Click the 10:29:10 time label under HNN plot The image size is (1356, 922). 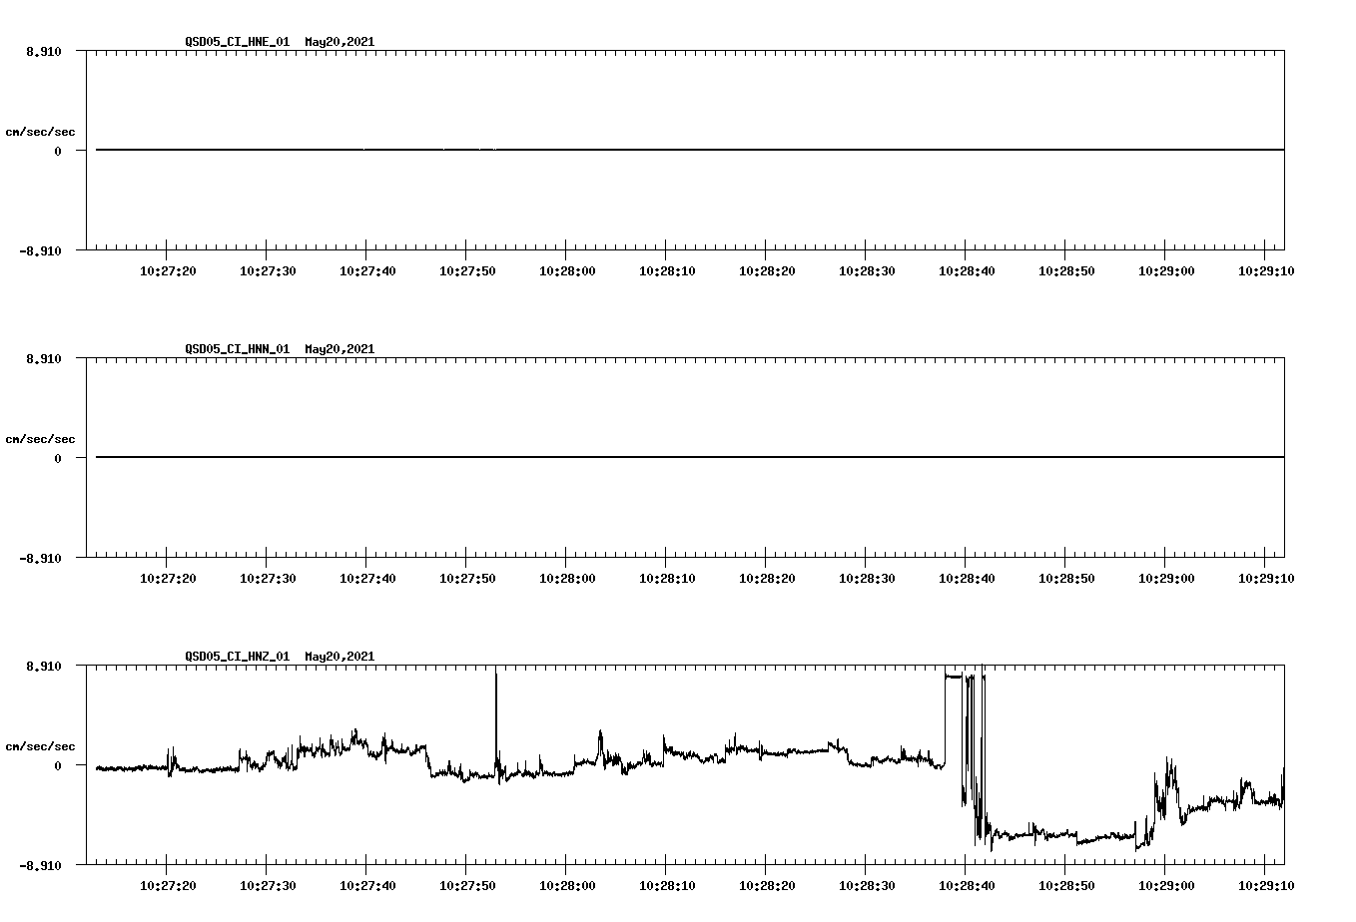point(1266,579)
